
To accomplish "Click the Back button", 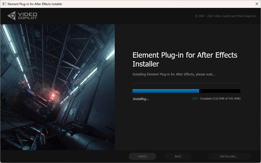I will (x=178, y=156).
